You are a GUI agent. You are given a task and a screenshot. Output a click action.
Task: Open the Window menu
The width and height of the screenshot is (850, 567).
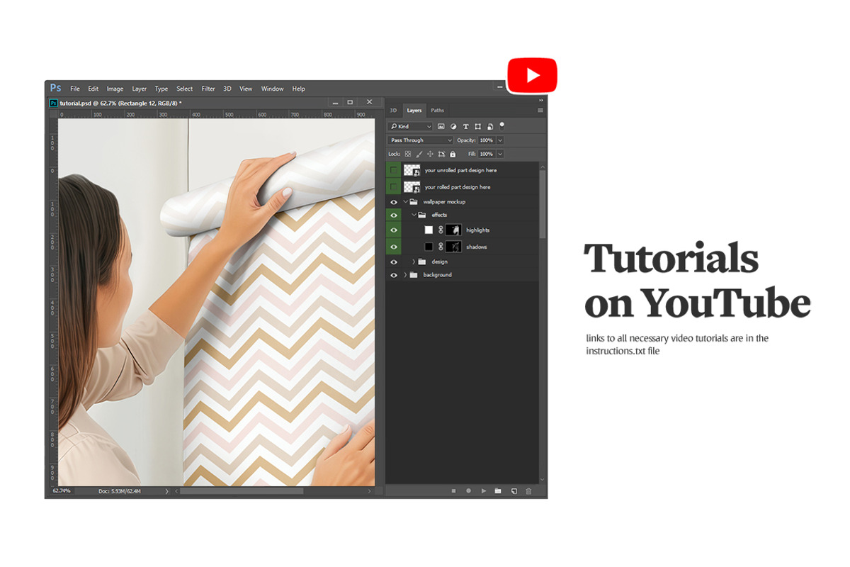[x=272, y=89]
